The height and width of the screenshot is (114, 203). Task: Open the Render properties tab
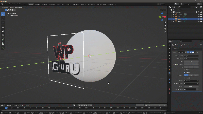point(170,49)
